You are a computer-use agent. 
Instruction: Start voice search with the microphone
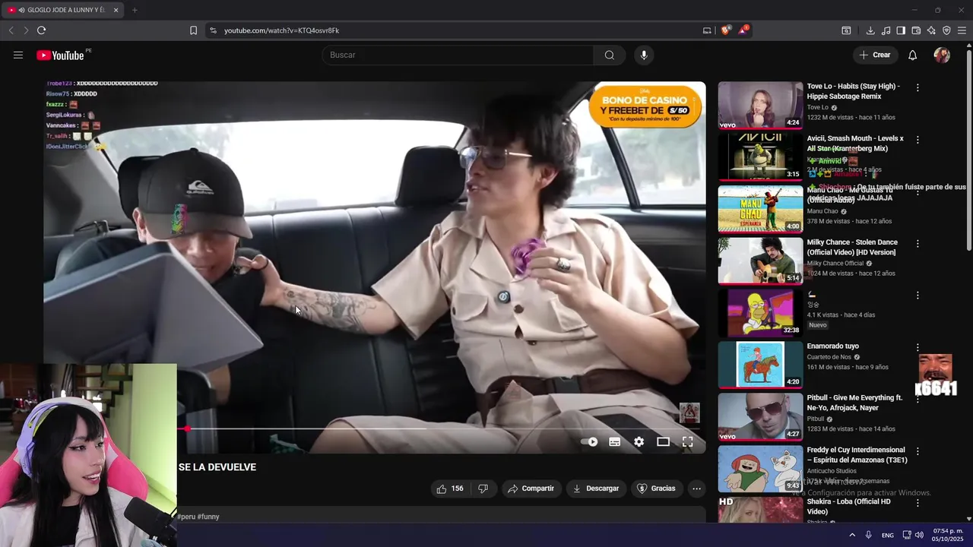pyautogui.click(x=644, y=55)
